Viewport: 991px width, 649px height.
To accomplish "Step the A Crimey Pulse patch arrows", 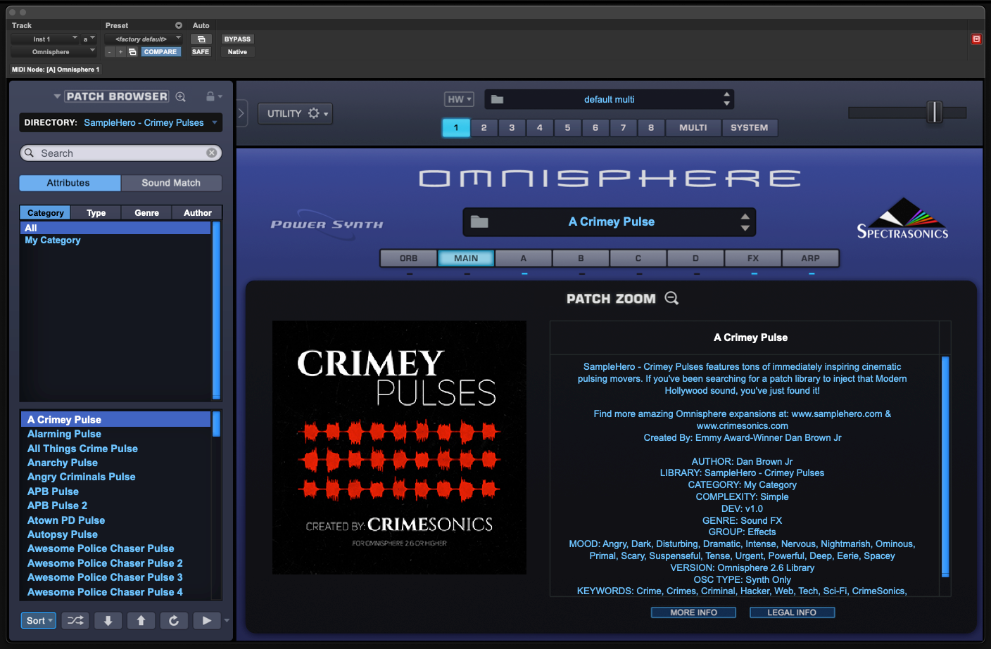I will 745,221.
